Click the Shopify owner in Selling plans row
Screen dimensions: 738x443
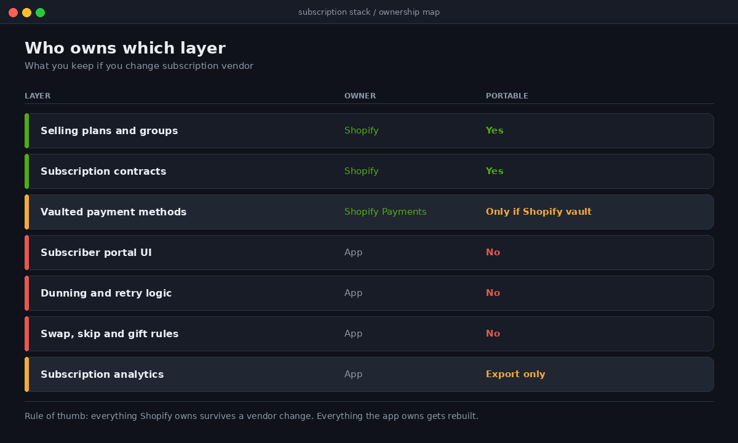(362, 130)
